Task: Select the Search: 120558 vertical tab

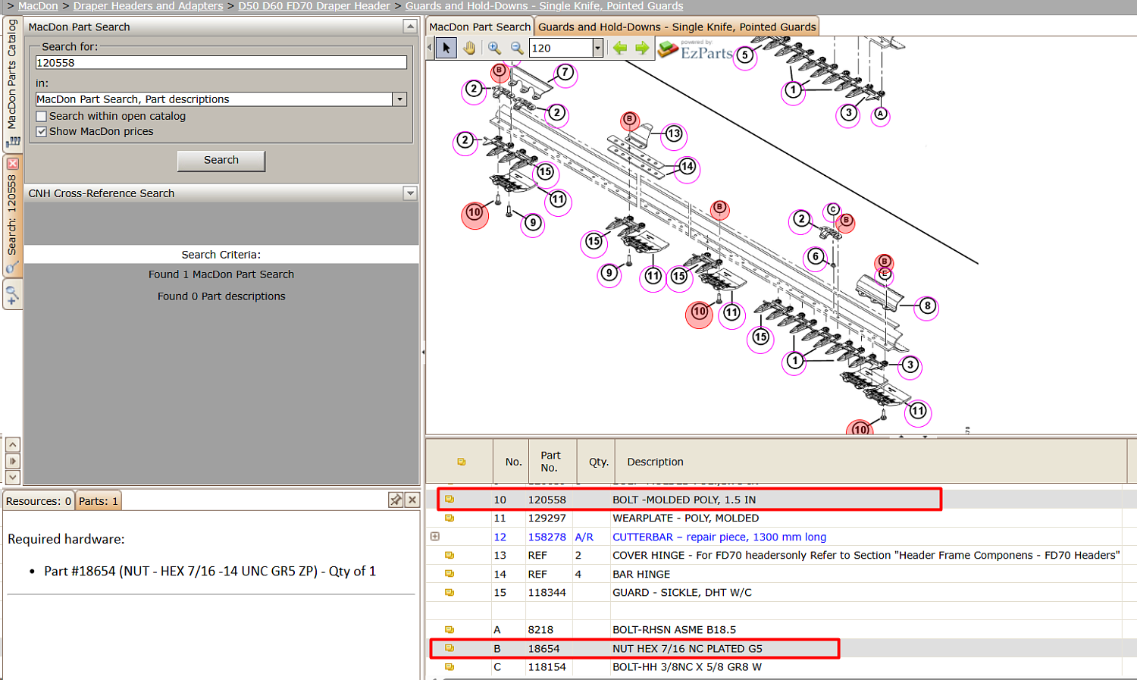Action: click(x=12, y=215)
